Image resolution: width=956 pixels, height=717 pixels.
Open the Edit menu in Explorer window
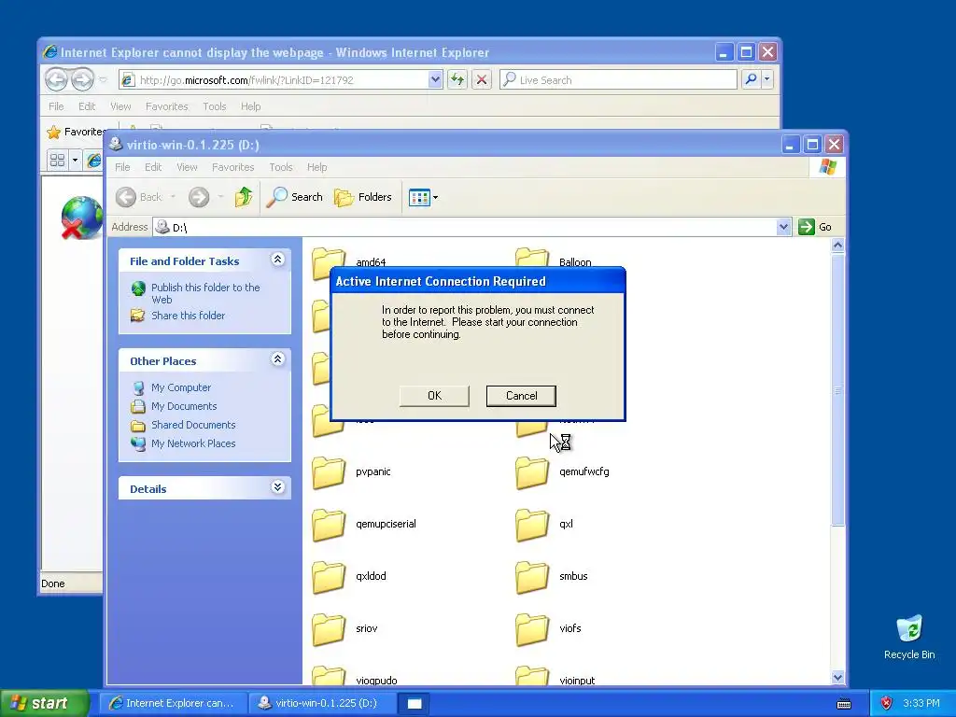(153, 167)
